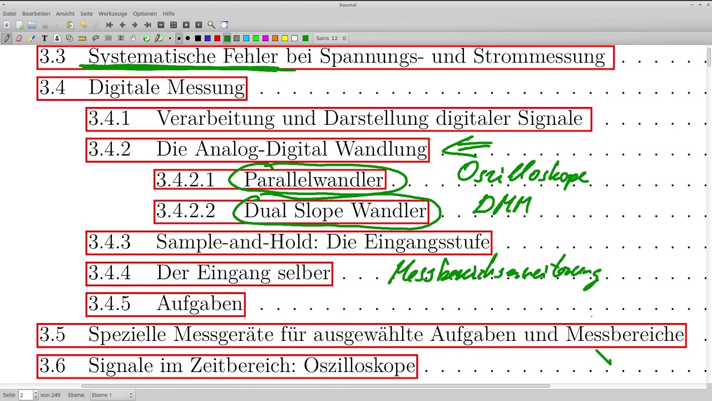Image resolution: width=712 pixels, height=401 pixels.
Task: Open a file with the folder icon
Action: point(32,25)
